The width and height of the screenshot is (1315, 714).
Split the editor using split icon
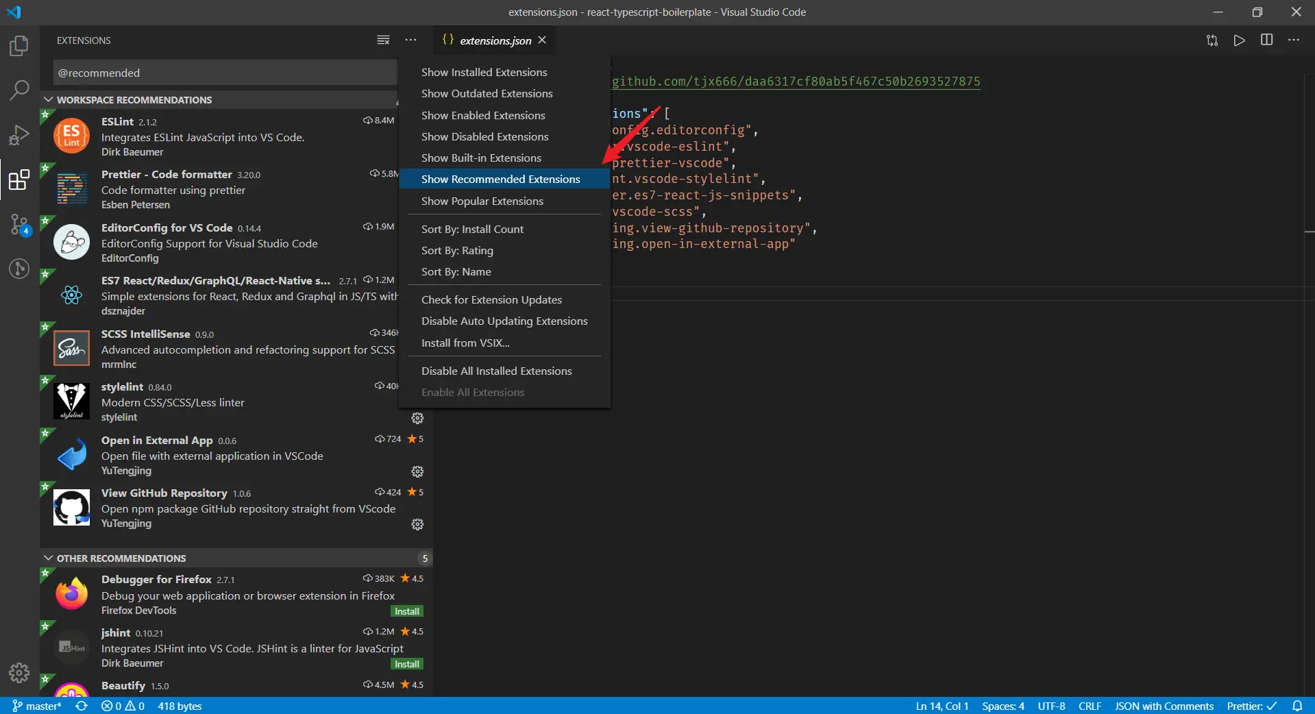(x=1266, y=40)
